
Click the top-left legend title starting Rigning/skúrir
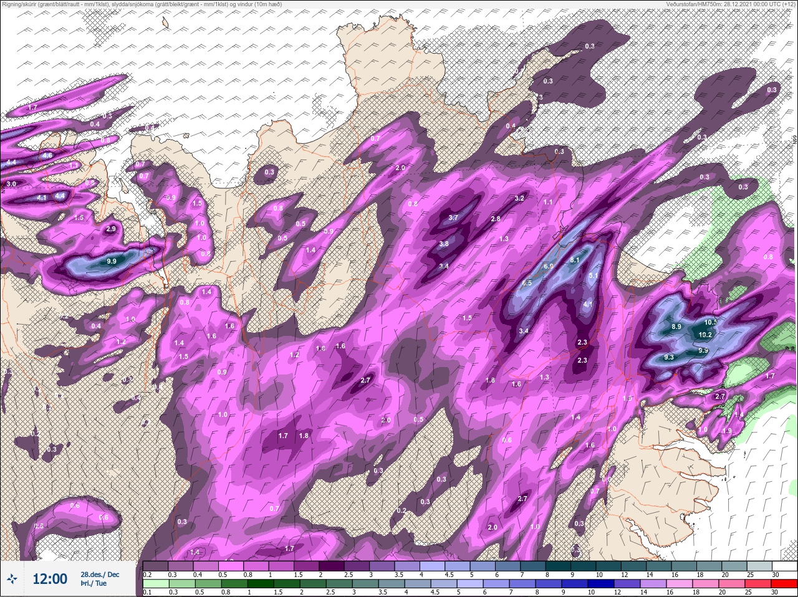[142, 4]
